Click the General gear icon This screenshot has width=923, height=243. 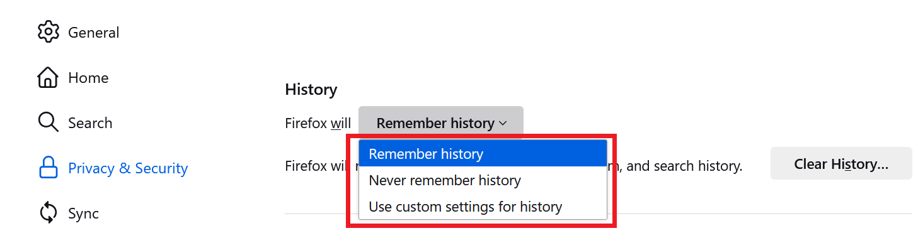(49, 32)
